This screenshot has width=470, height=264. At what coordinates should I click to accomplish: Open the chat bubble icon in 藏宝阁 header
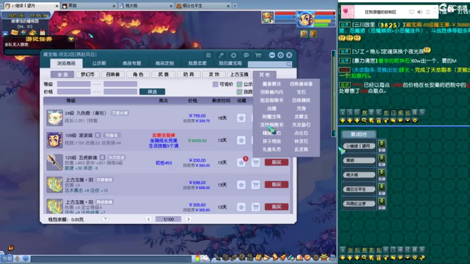246,55
